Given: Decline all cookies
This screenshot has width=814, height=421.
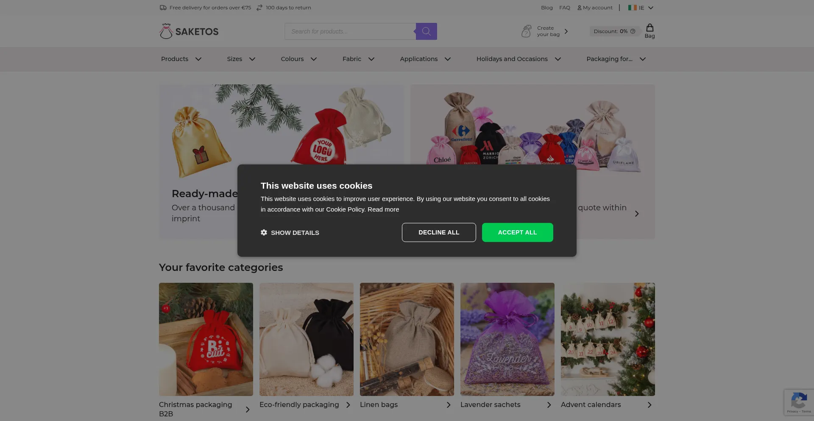Looking at the screenshot, I should [x=439, y=232].
